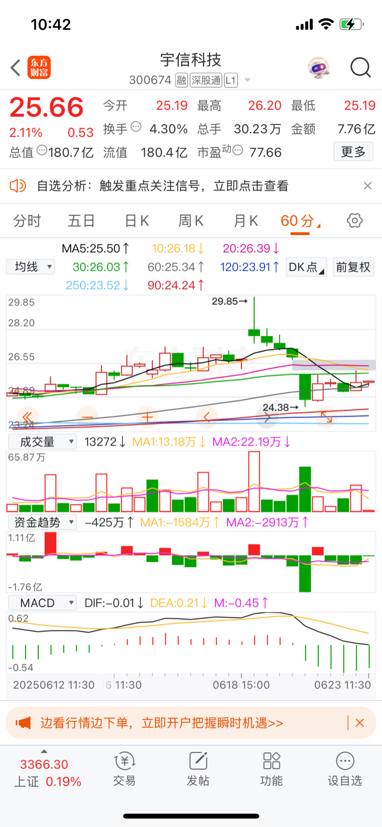The width and height of the screenshot is (382, 827).
Task: Tap MA2:22.19万 volume value
Action: coord(251,442)
